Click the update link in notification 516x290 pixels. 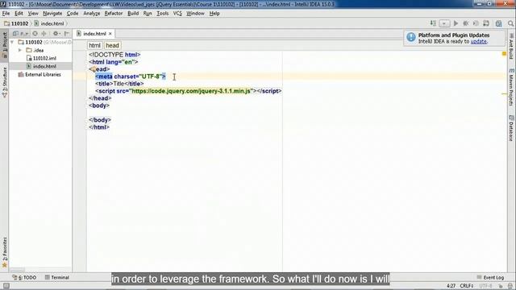(478, 41)
